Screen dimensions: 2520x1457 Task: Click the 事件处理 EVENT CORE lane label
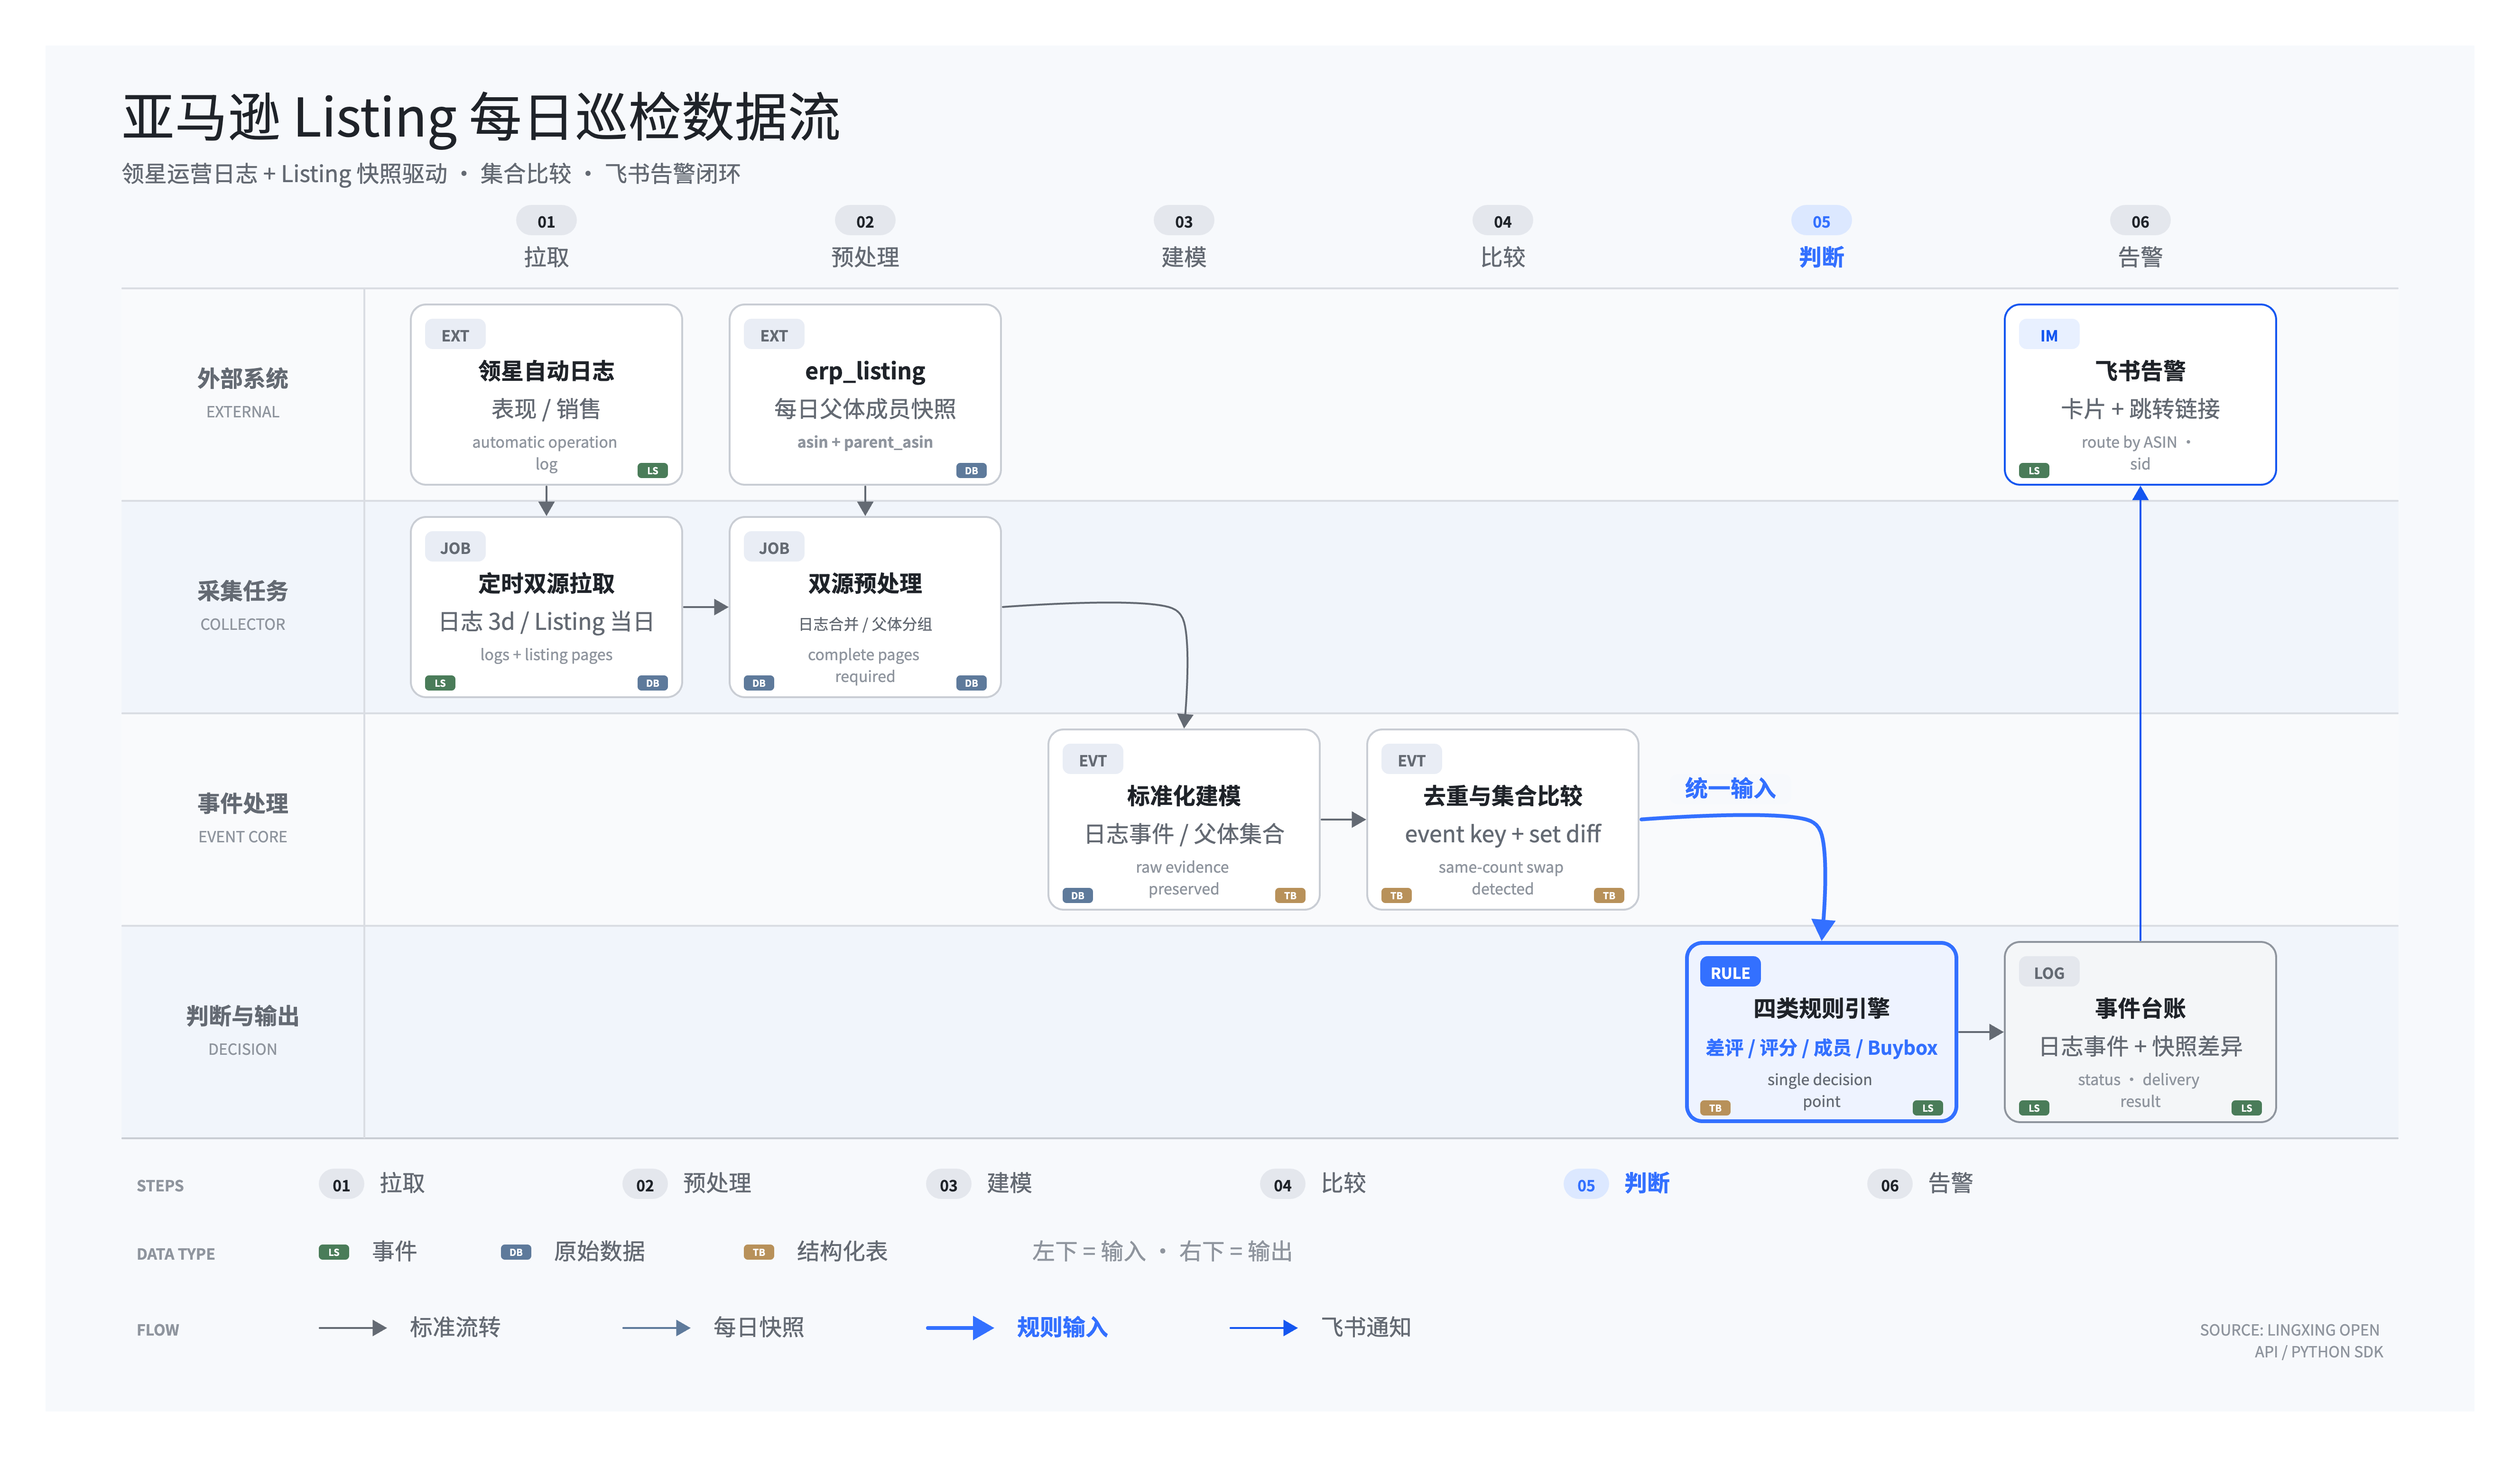(242, 818)
